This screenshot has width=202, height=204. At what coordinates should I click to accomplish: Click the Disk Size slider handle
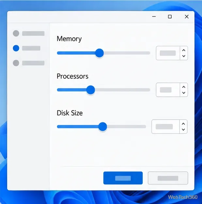[103, 127]
